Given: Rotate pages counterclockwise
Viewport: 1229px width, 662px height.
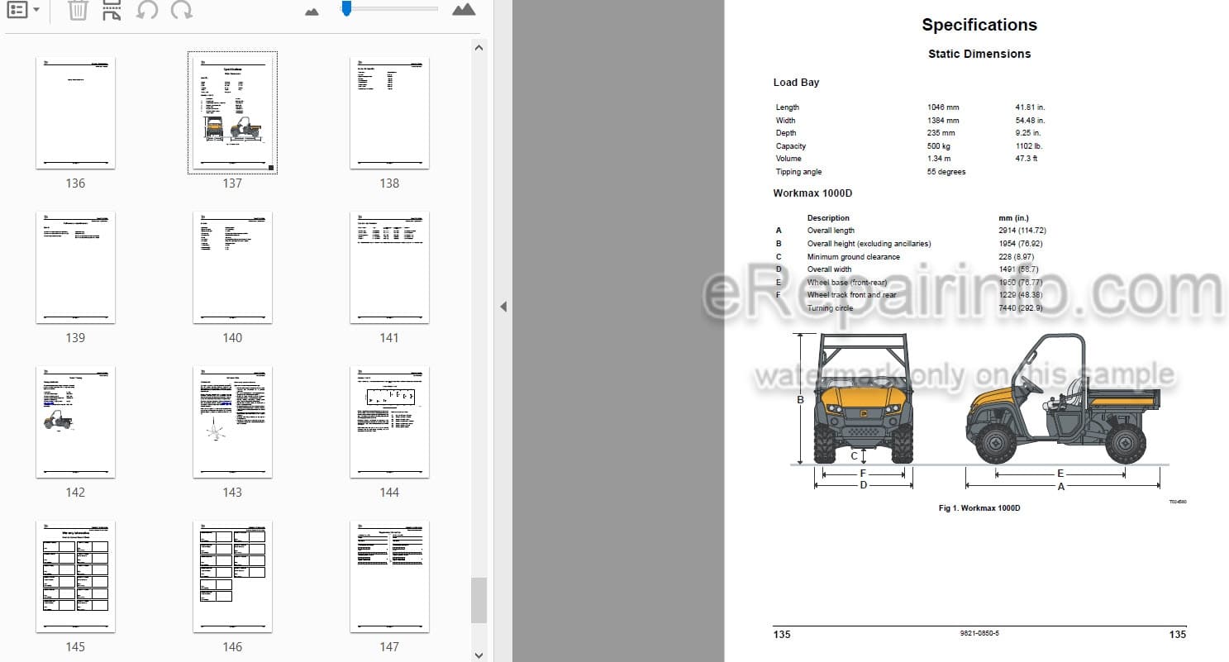Looking at the screenshot, I should tap(146, 10).
